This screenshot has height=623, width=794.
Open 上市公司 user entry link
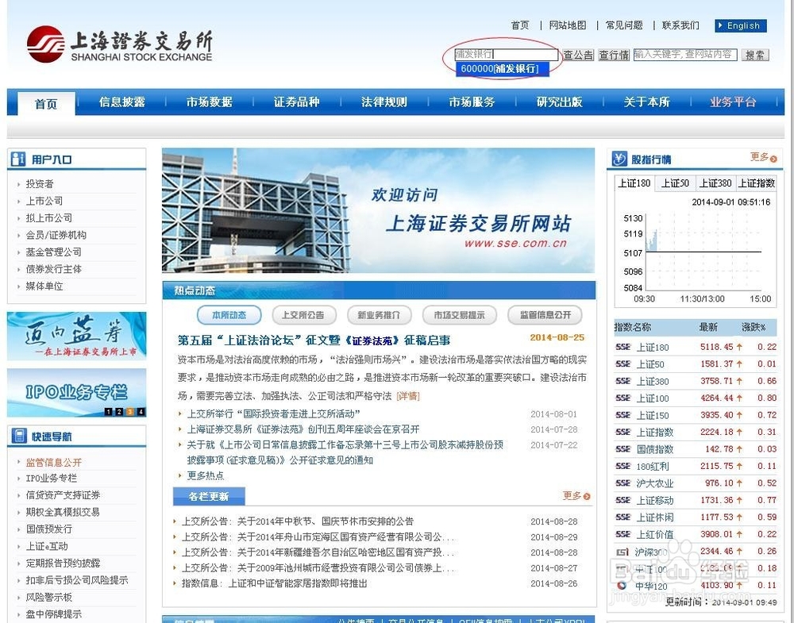click(x=44, y=201)
